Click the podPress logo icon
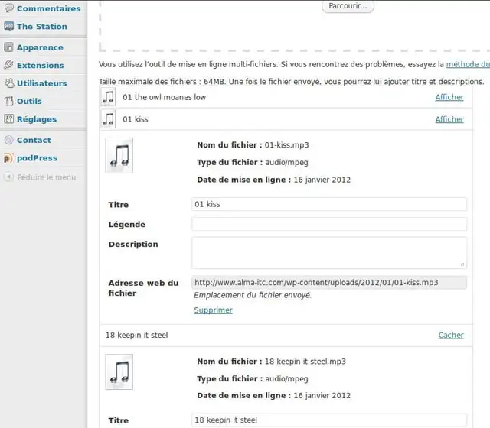 [8, 158]
